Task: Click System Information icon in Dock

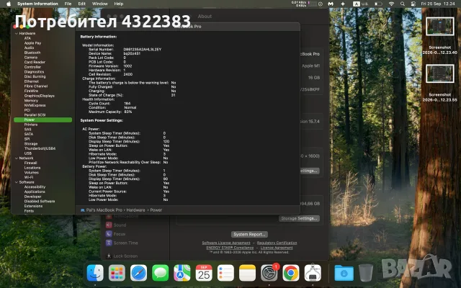Action: [x=313, y=273]
